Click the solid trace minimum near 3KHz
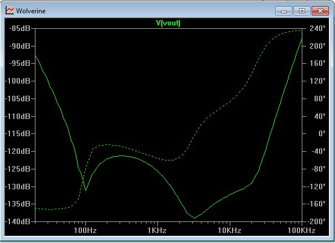 [194, 218]
